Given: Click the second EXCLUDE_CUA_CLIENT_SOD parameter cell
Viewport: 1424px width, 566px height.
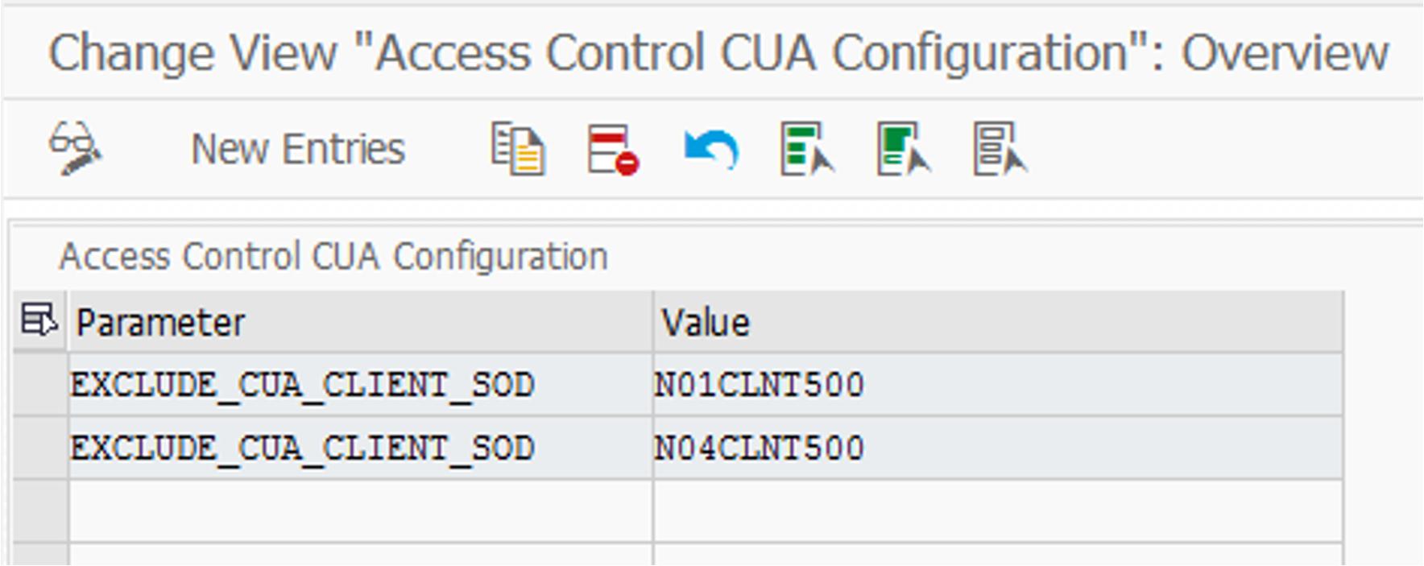Looking at the screenshot, I should [x=360, y=448].
